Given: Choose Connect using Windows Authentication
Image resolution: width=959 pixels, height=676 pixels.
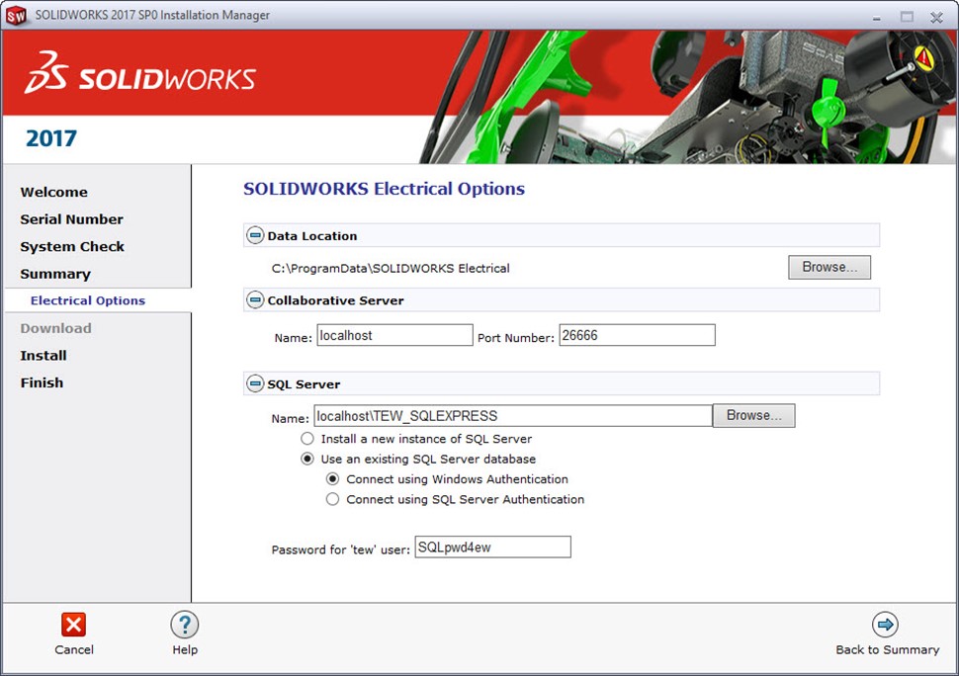Looking at the screenshot, I should (x=333, y=479).
